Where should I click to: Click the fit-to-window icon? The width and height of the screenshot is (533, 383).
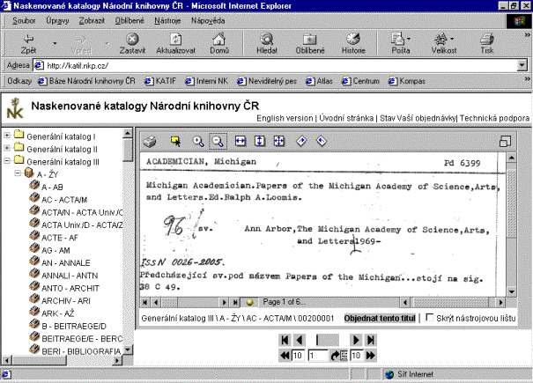pos(279,141)
